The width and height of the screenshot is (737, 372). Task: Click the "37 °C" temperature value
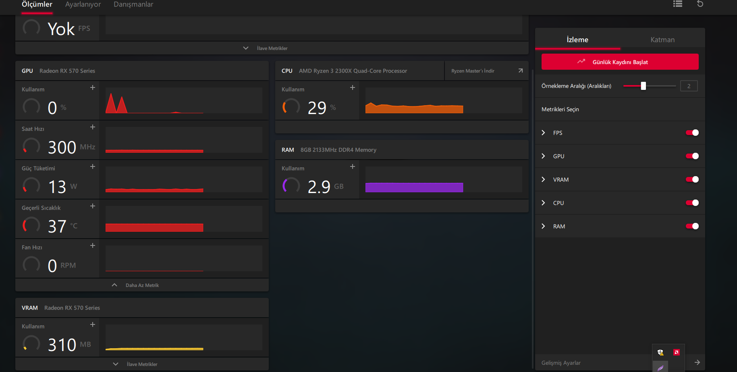pyautogui.click(x=63, y=226)
